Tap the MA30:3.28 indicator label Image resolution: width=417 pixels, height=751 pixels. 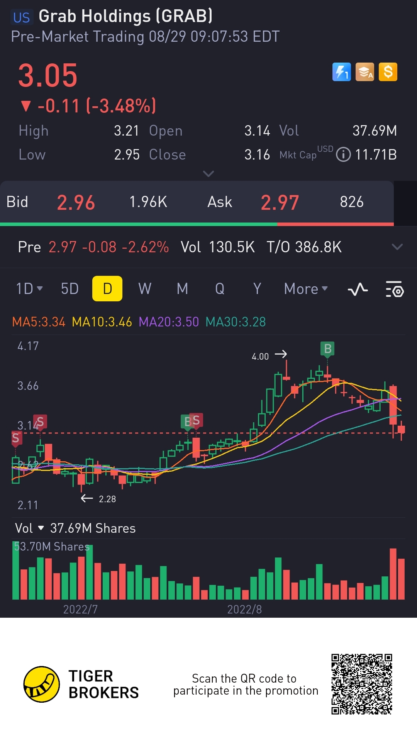click(236, 322)
